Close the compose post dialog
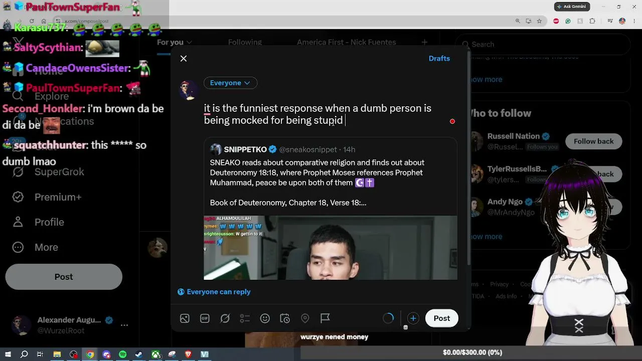This screenshot has height=361, width=642. (184, 59)
